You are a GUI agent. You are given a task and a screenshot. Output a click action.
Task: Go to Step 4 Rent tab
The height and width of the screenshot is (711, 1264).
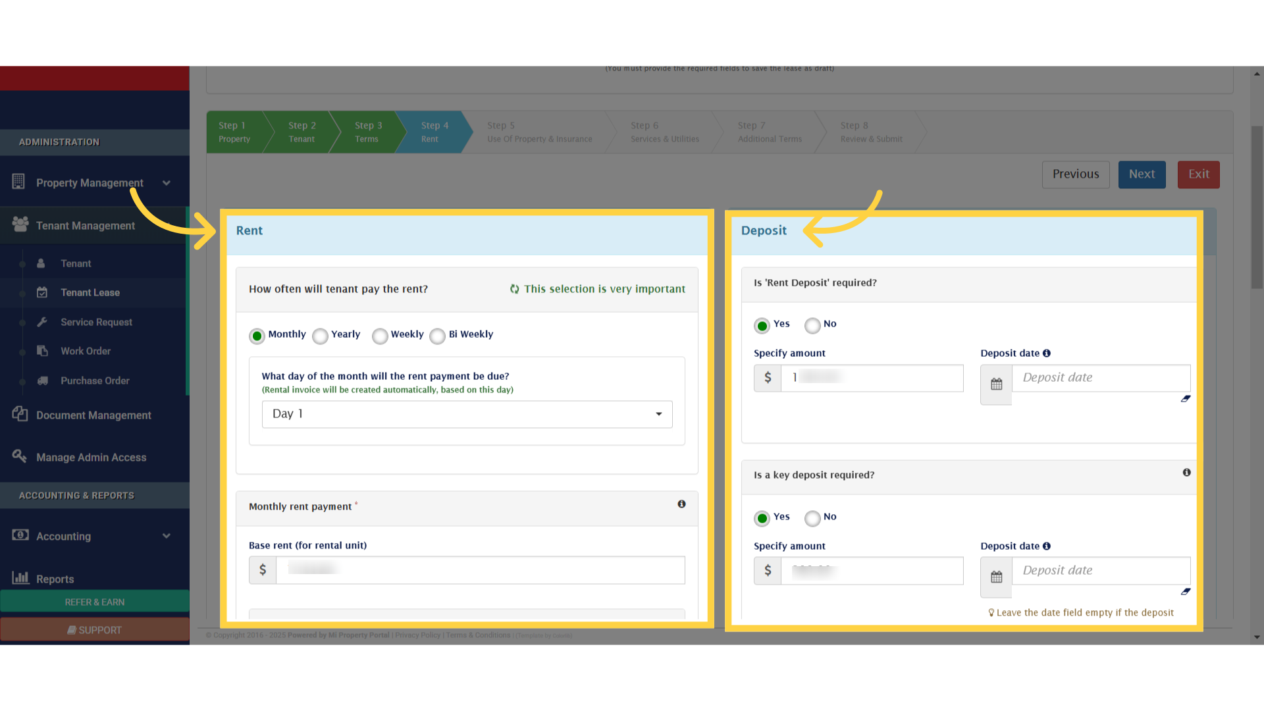[x=434, y=132]
